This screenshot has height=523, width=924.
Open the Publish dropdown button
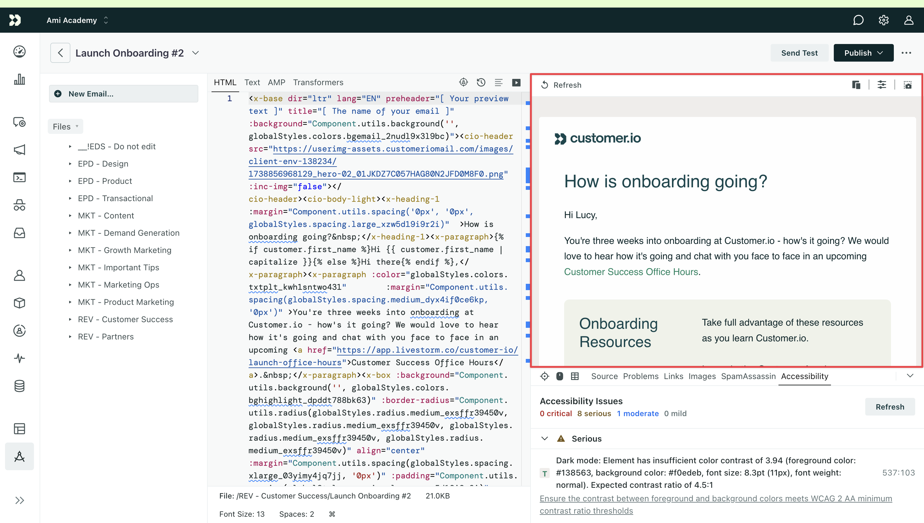point(863,53)
